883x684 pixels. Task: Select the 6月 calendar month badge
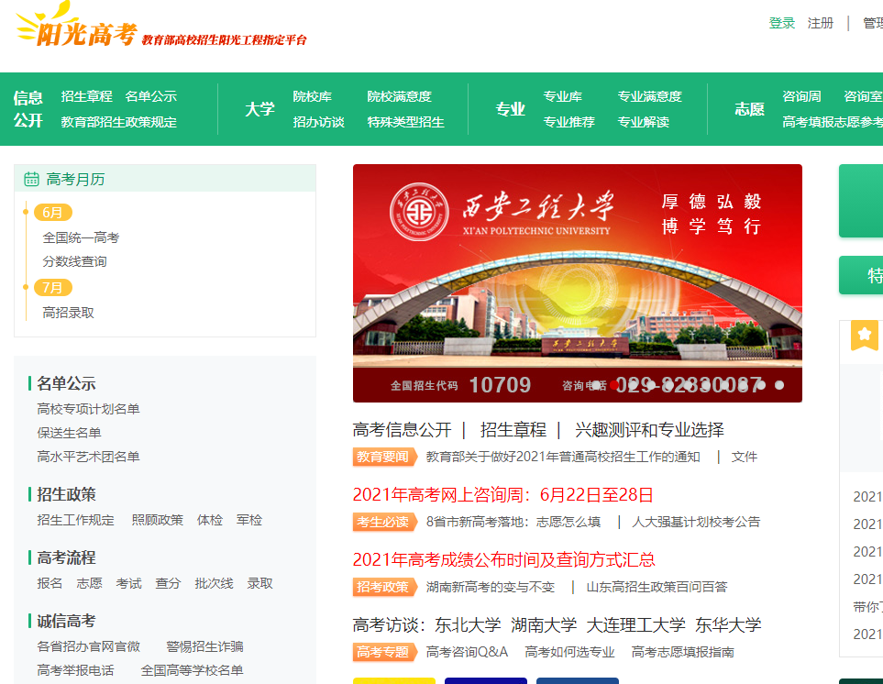coord(53,212)
